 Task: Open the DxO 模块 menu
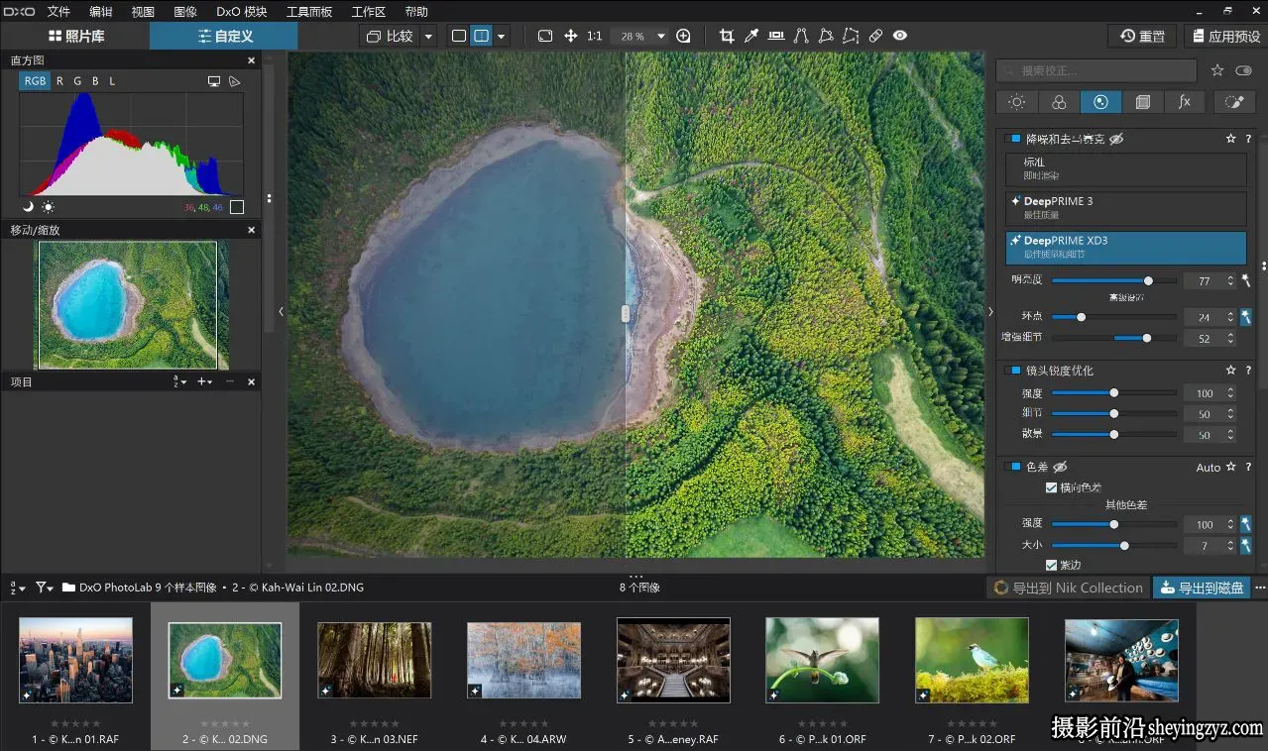[x=242, y=12]
